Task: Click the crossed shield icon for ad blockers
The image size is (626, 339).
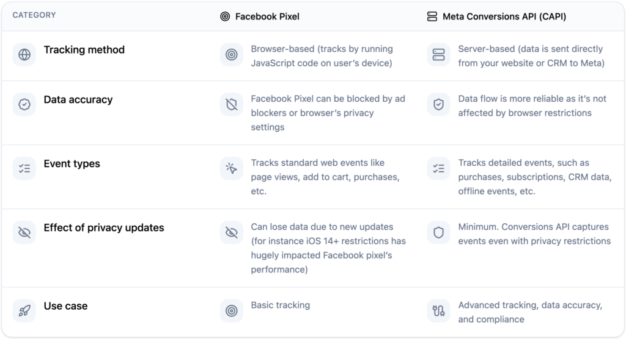Action: [232, 104]
